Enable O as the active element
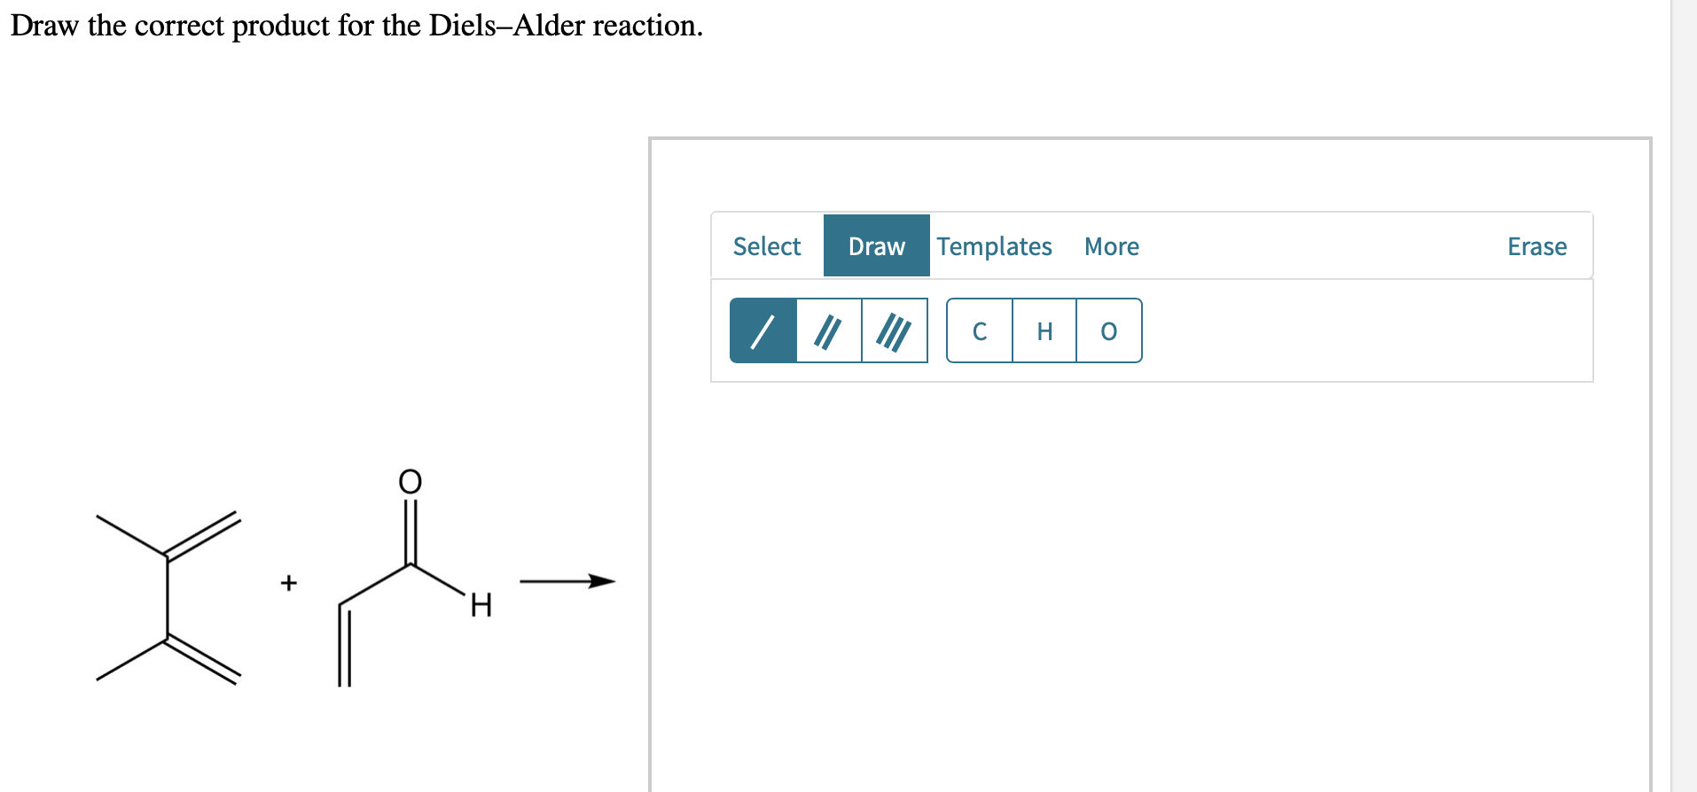Image resolution: width=1697 pixels, height=792 pixels. [1107, 331]
